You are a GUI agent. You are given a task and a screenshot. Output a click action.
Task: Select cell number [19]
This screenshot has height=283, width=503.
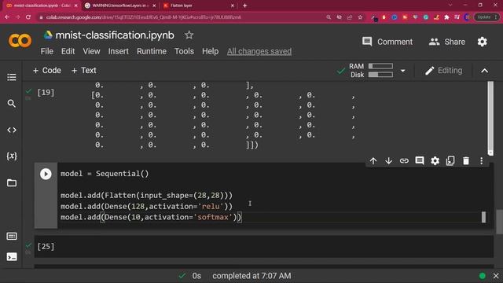pyautogui.click(x=46, y=93)
